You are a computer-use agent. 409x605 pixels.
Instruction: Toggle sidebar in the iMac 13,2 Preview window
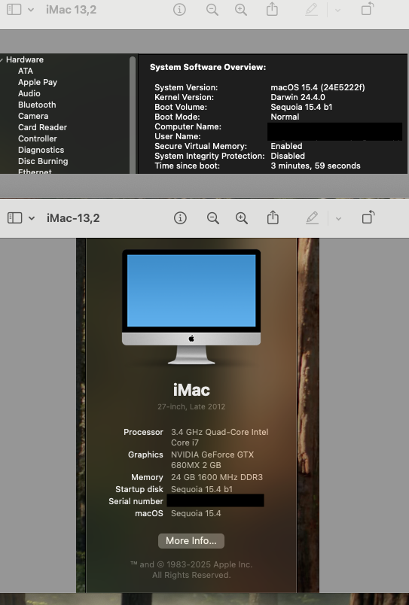[x=14, y=10]
